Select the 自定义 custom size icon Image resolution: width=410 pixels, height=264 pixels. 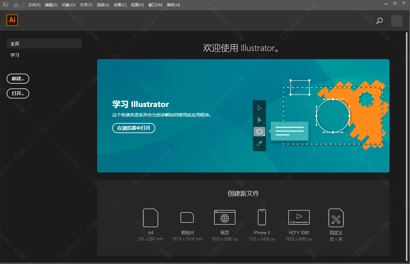click(336, 218)
